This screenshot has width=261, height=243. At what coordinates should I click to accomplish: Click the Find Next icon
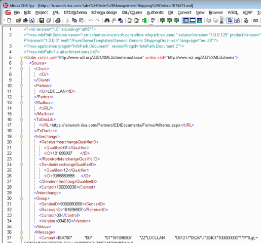tap(114, 20)
